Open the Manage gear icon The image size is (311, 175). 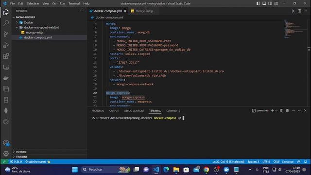pos(6,154)
